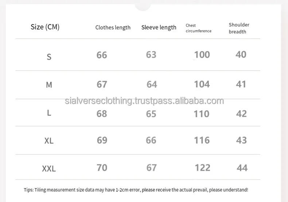Click the sialverseclothing.trustpass.com watermark link

pyautogui.click(x=144, y=101)
